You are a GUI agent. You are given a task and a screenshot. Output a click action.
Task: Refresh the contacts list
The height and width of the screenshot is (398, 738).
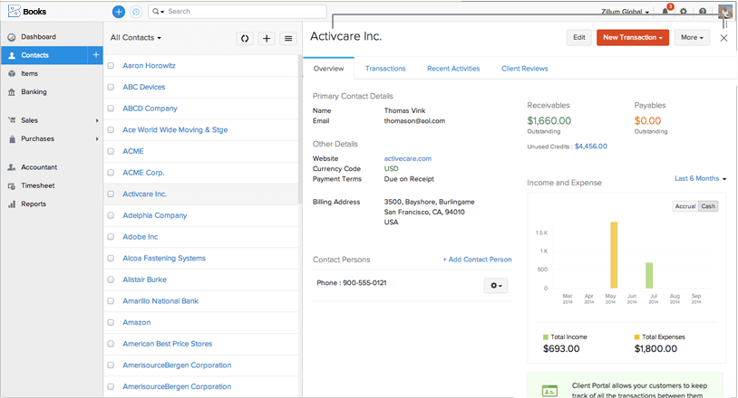[244, 38]
